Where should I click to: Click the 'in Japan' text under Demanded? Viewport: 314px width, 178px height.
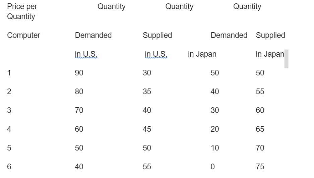(x=202, y=54)
